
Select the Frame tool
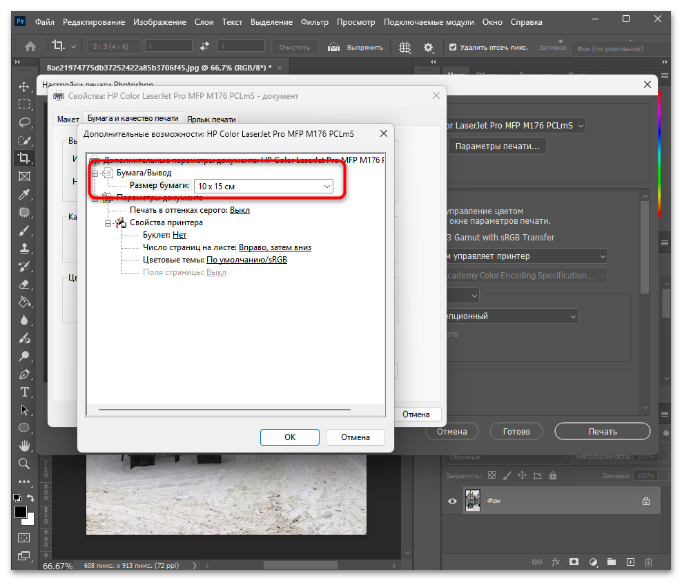24,176
